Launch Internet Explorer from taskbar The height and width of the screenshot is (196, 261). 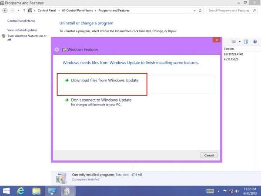pos(20,191)
